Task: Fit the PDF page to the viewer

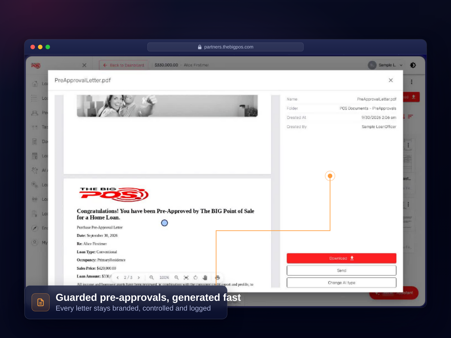Action: click(x=186, y=278)
